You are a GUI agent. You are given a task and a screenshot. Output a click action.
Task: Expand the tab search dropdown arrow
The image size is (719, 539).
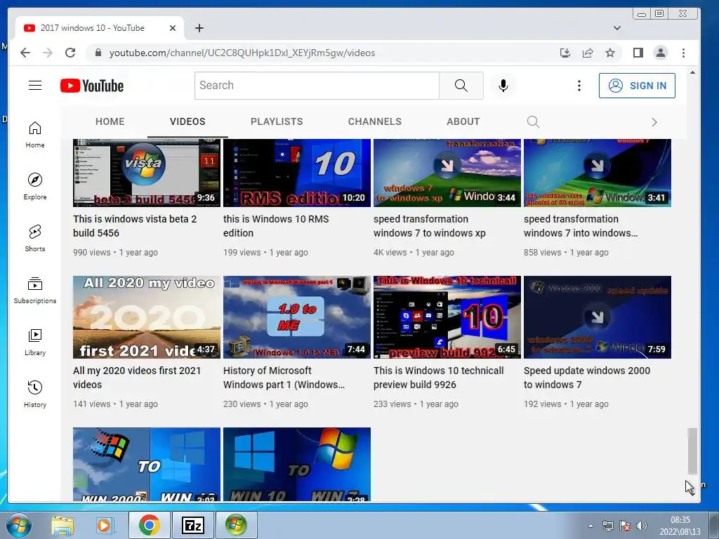[617, 28]
